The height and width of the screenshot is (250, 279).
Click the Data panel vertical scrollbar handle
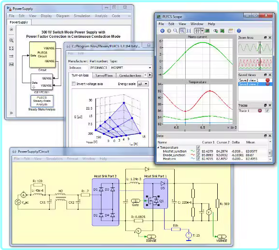270,153
